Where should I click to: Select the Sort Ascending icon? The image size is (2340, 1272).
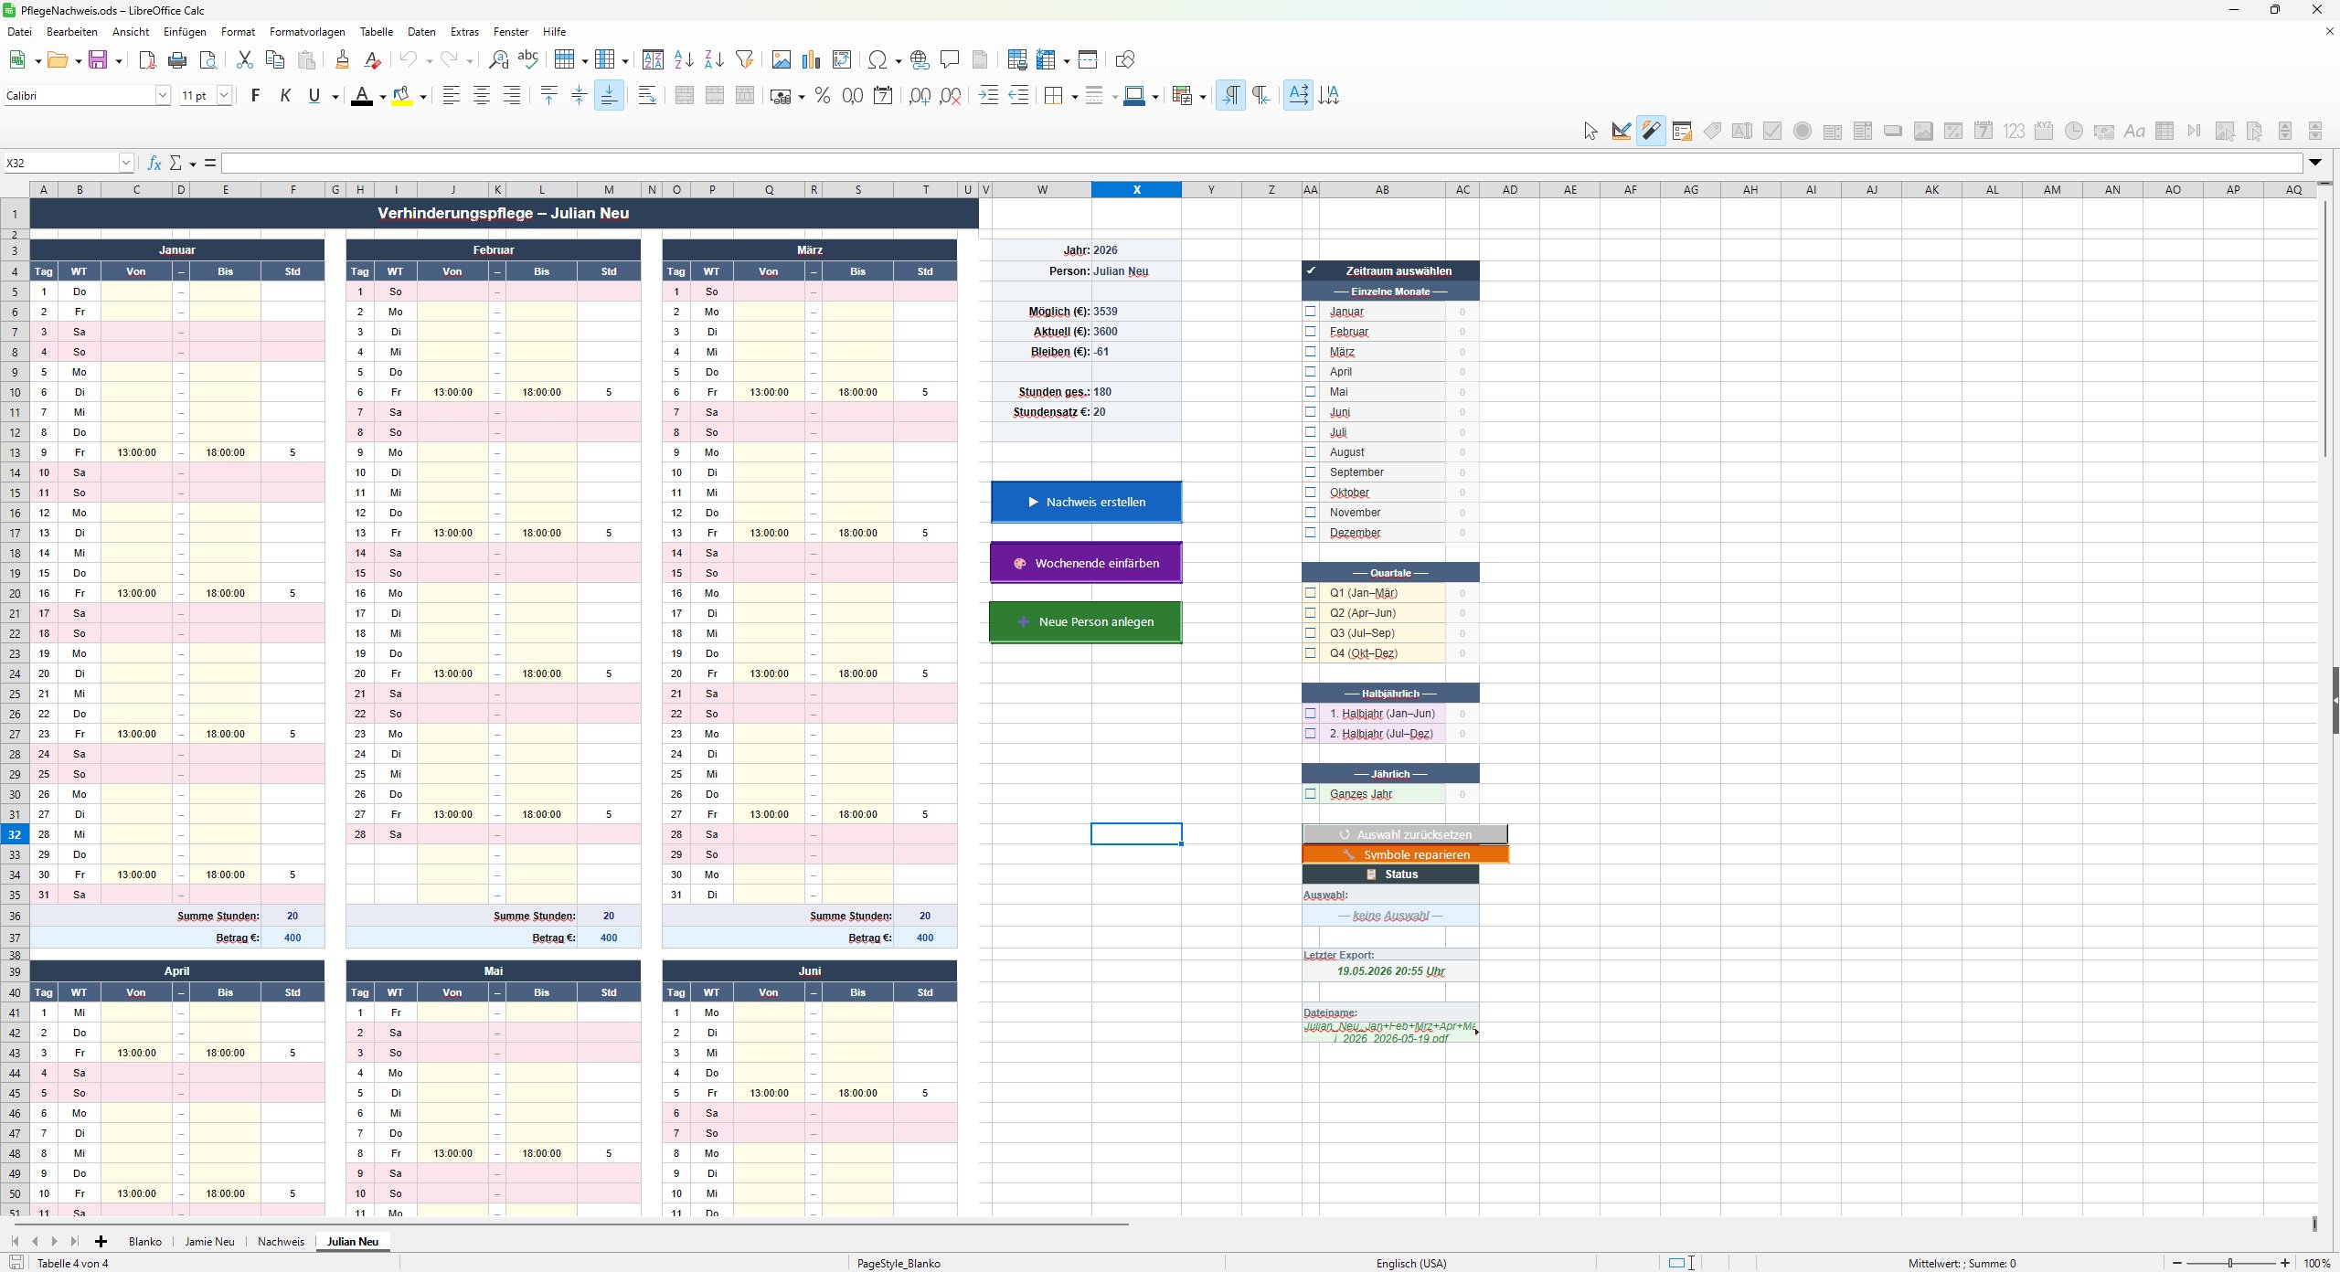[x=684, y=60]
